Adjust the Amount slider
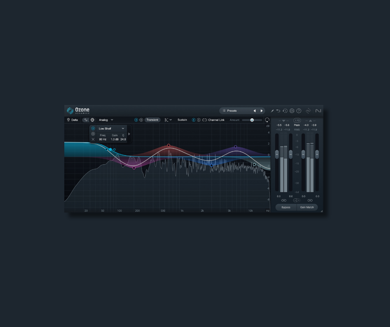Image resolution: width=390 pixels, height=327 pixels. [x=252, y=120]
